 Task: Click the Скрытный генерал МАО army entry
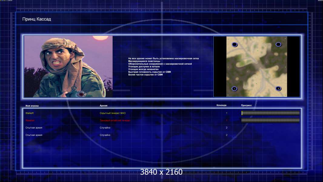[x=113, y=113]
